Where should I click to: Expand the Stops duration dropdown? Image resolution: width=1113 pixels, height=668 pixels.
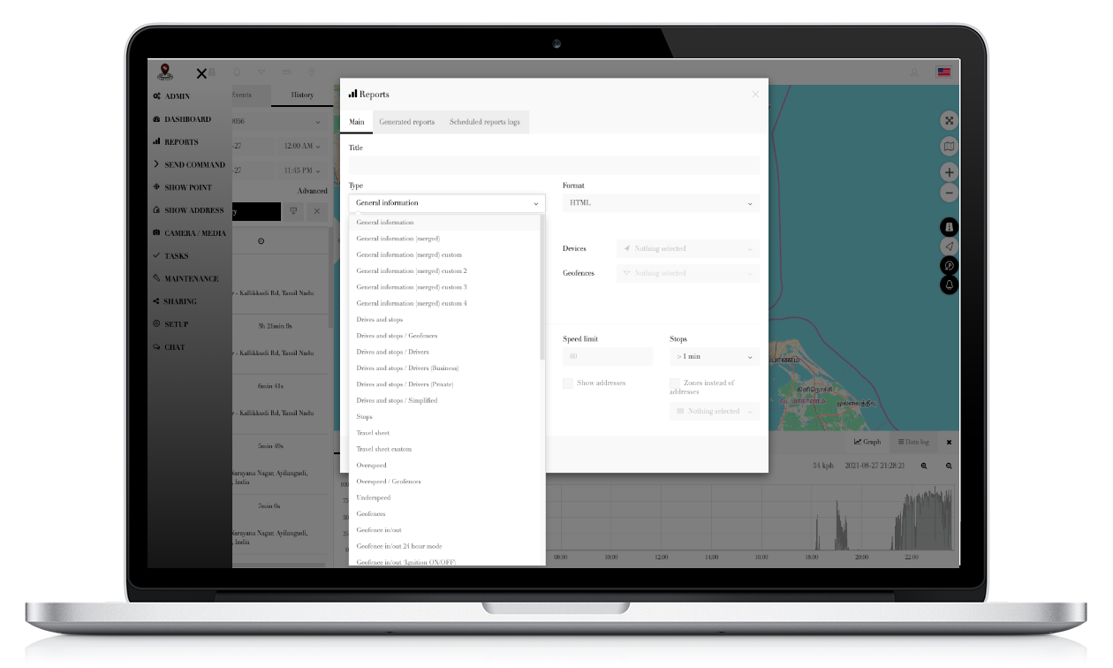click(x=714, y=357)
